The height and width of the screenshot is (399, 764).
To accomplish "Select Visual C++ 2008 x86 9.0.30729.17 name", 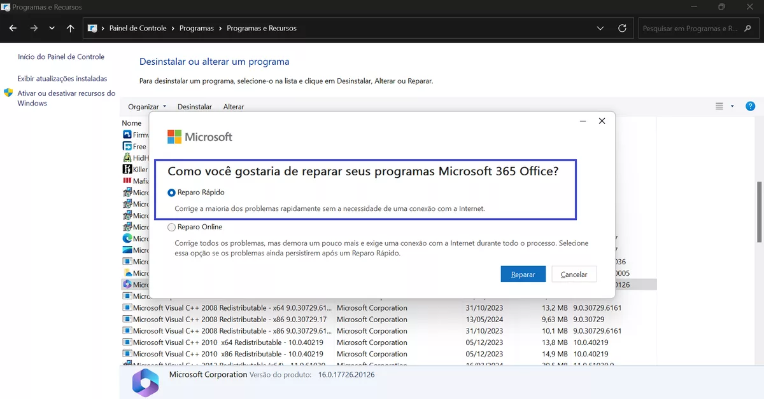I will [x=230, y=320].
